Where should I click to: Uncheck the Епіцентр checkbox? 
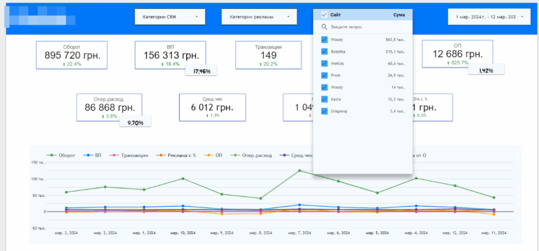[324, 111]
